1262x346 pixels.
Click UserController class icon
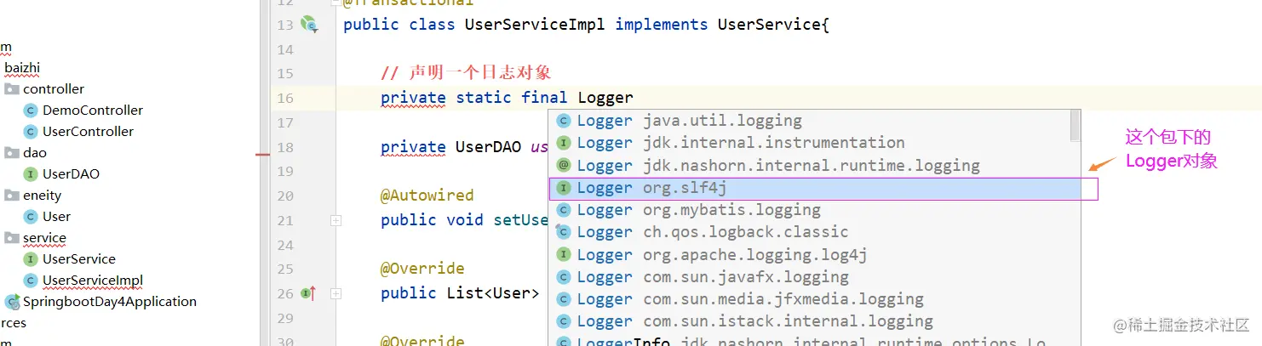[x=31, y=132]
